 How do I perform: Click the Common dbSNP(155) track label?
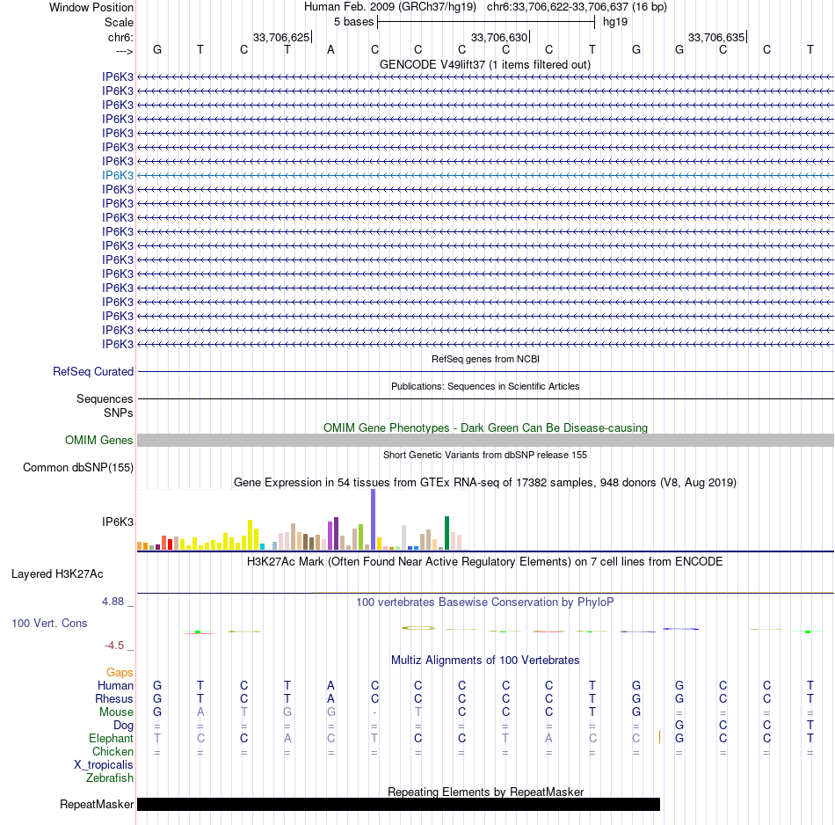coord(78,467)
